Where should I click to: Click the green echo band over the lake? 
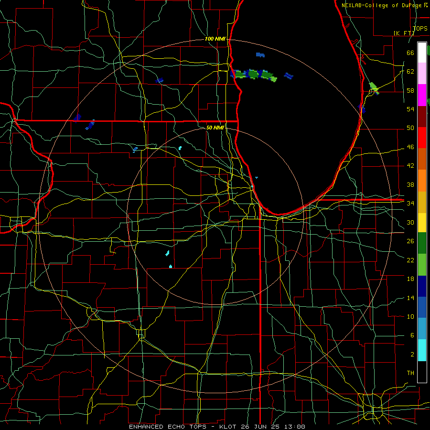[254, 75]
